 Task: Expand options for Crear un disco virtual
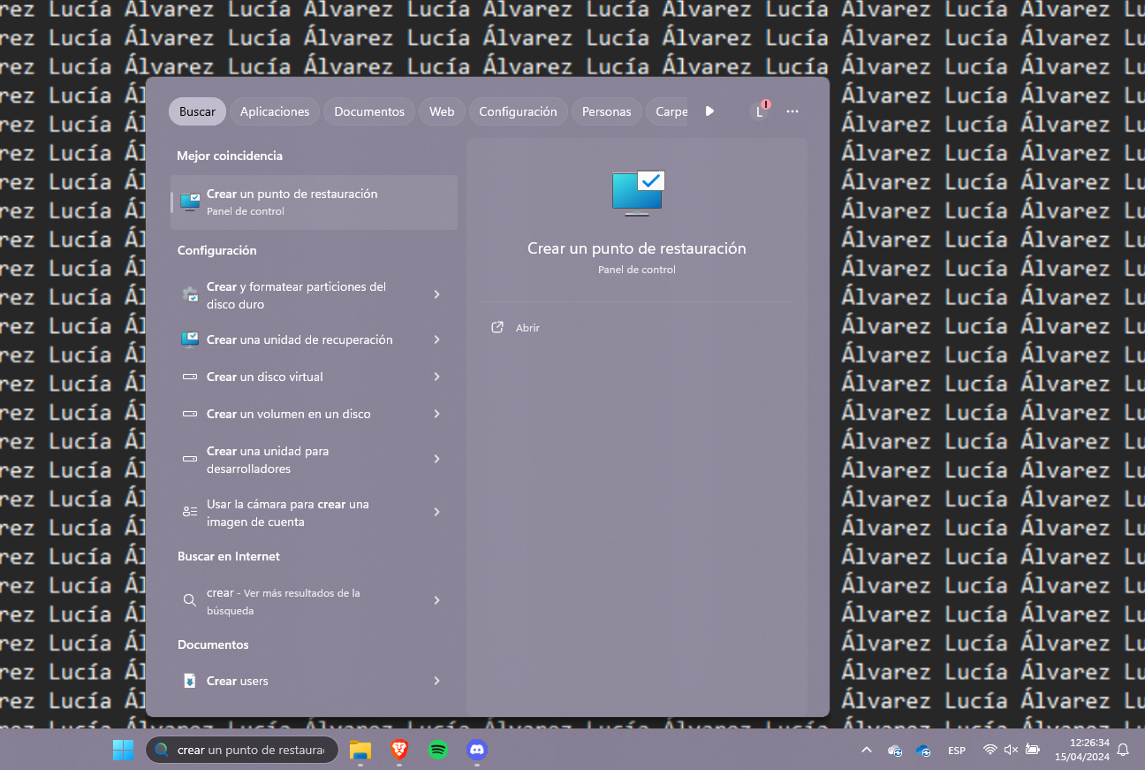436,377
